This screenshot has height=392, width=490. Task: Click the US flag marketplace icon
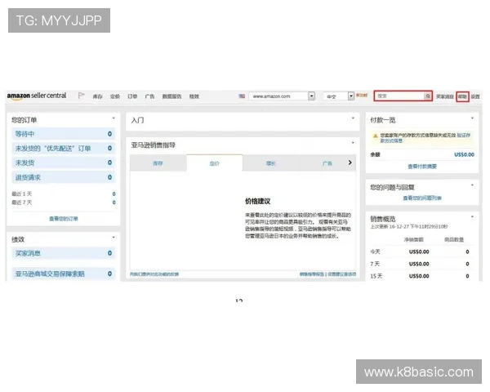242,96
